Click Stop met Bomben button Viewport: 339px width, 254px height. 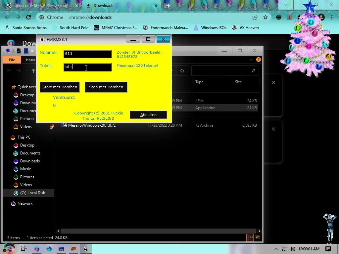click(x=106, y=87)
